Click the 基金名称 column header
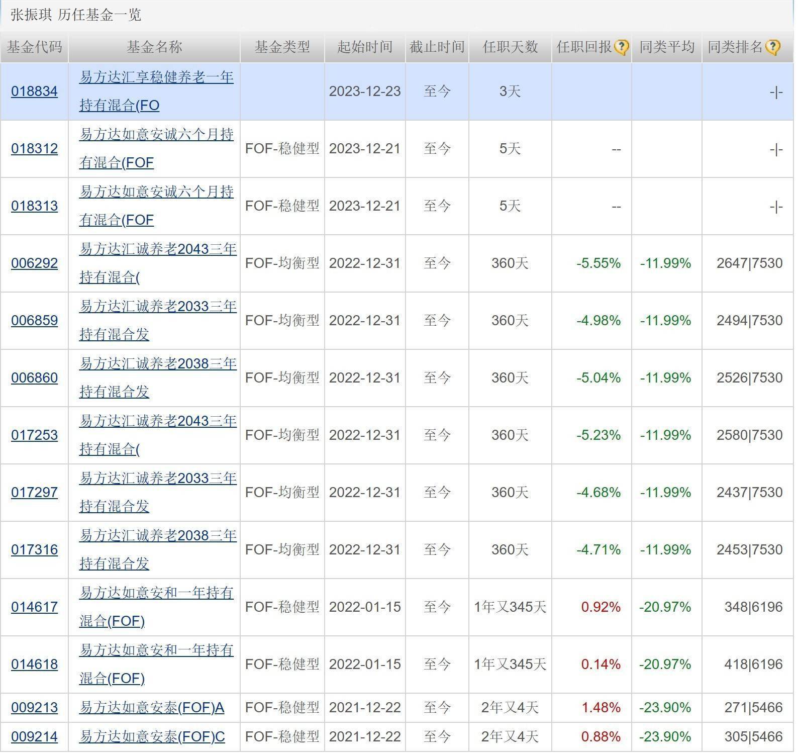 [154, 47]
